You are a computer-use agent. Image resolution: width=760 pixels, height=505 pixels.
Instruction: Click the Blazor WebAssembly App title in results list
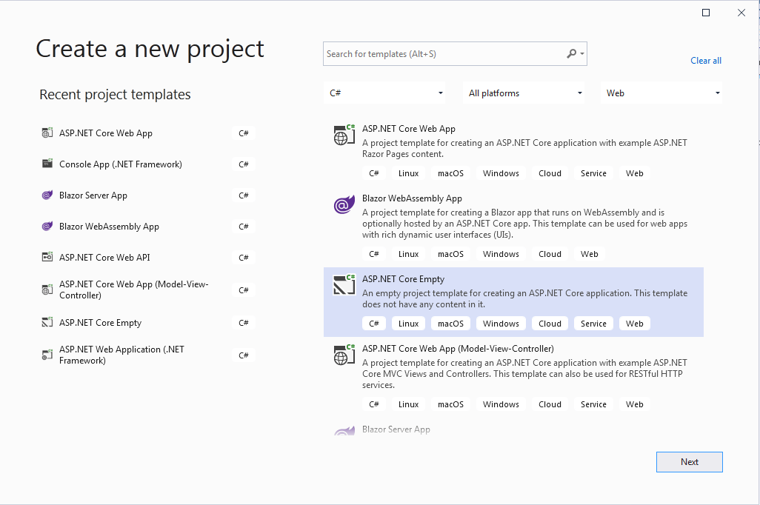pos(412,198)
